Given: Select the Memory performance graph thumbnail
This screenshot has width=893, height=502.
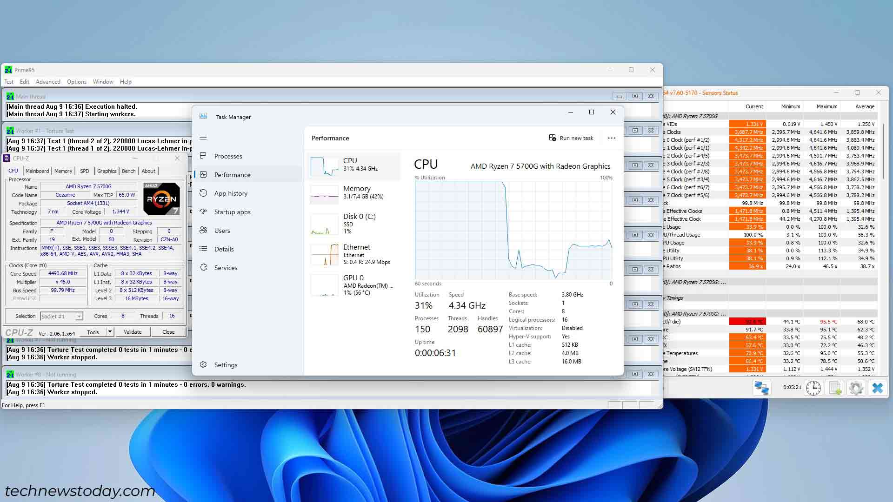Looking at the screenshot, I should 324,194.
